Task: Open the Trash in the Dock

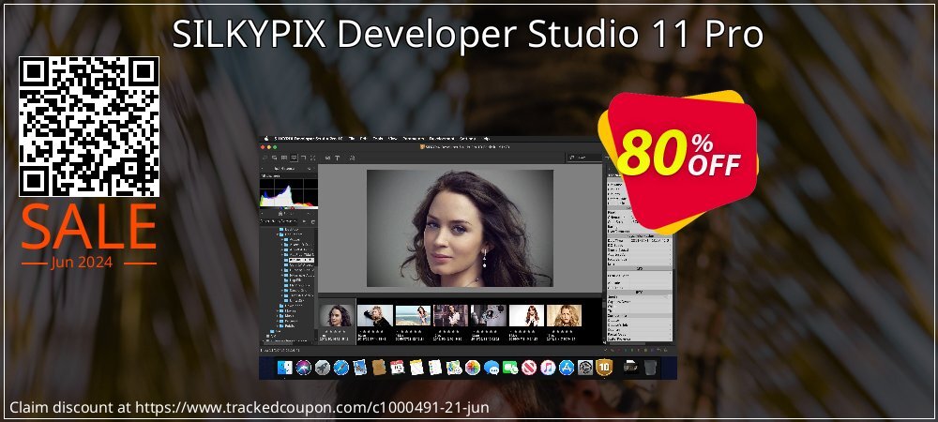Action: click(650, 367)
